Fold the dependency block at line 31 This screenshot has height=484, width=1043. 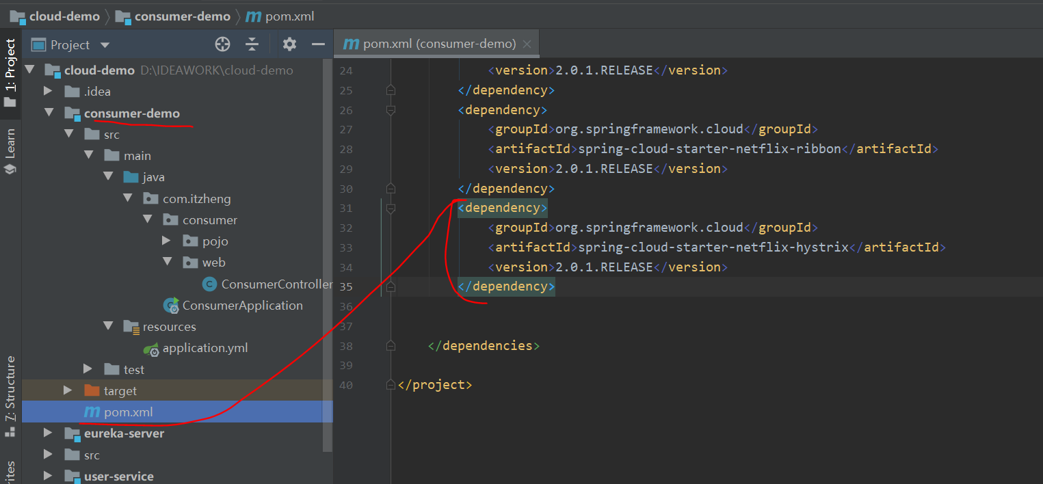tap(391, 208)
